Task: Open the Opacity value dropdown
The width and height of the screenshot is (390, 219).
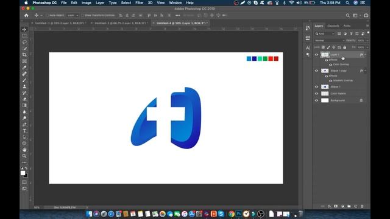Action: pos(367,41)
